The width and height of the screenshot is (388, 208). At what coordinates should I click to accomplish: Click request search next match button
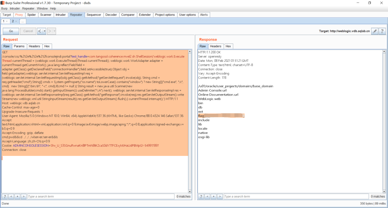click(x=23, y=197)
